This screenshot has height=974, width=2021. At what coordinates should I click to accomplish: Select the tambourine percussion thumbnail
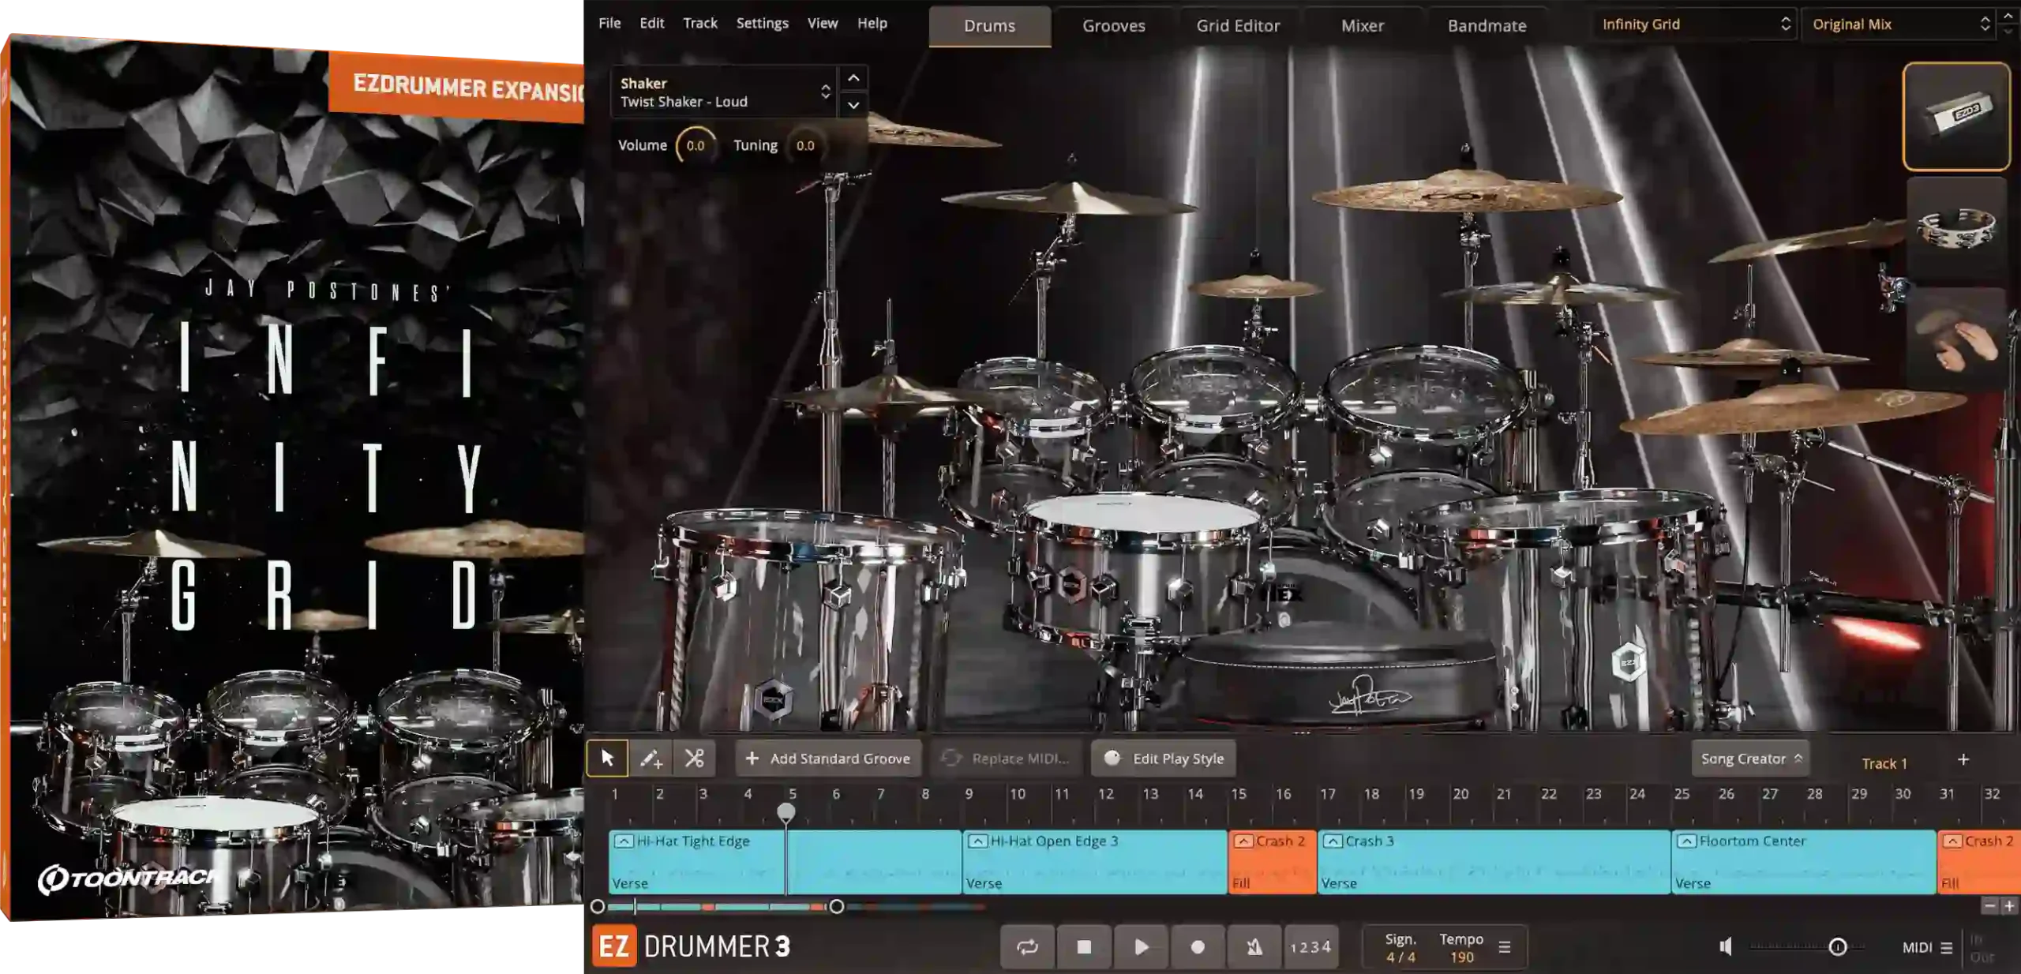coord(1956,229)
